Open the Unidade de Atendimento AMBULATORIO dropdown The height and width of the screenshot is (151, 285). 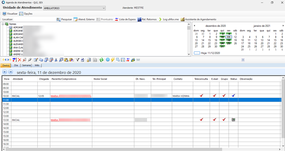(74, 8)
